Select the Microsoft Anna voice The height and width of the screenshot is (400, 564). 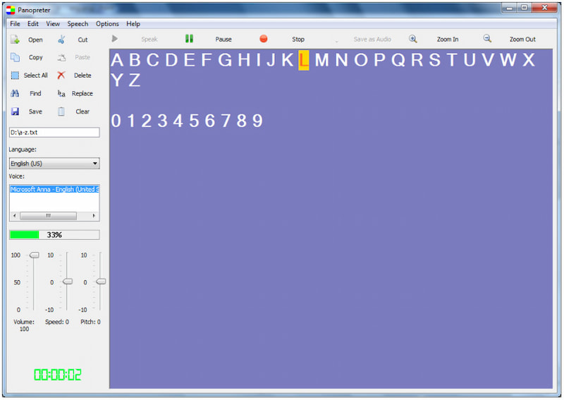pyautogui.click(x=54, y=189)
